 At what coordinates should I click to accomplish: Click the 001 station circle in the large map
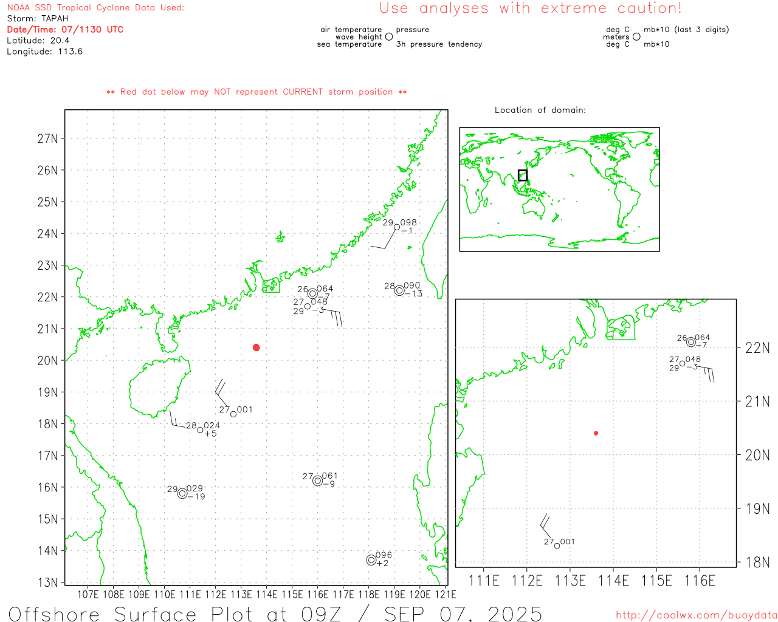click(233, 414)
